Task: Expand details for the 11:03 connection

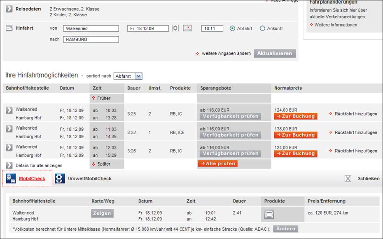Action: tap(9, 129)
